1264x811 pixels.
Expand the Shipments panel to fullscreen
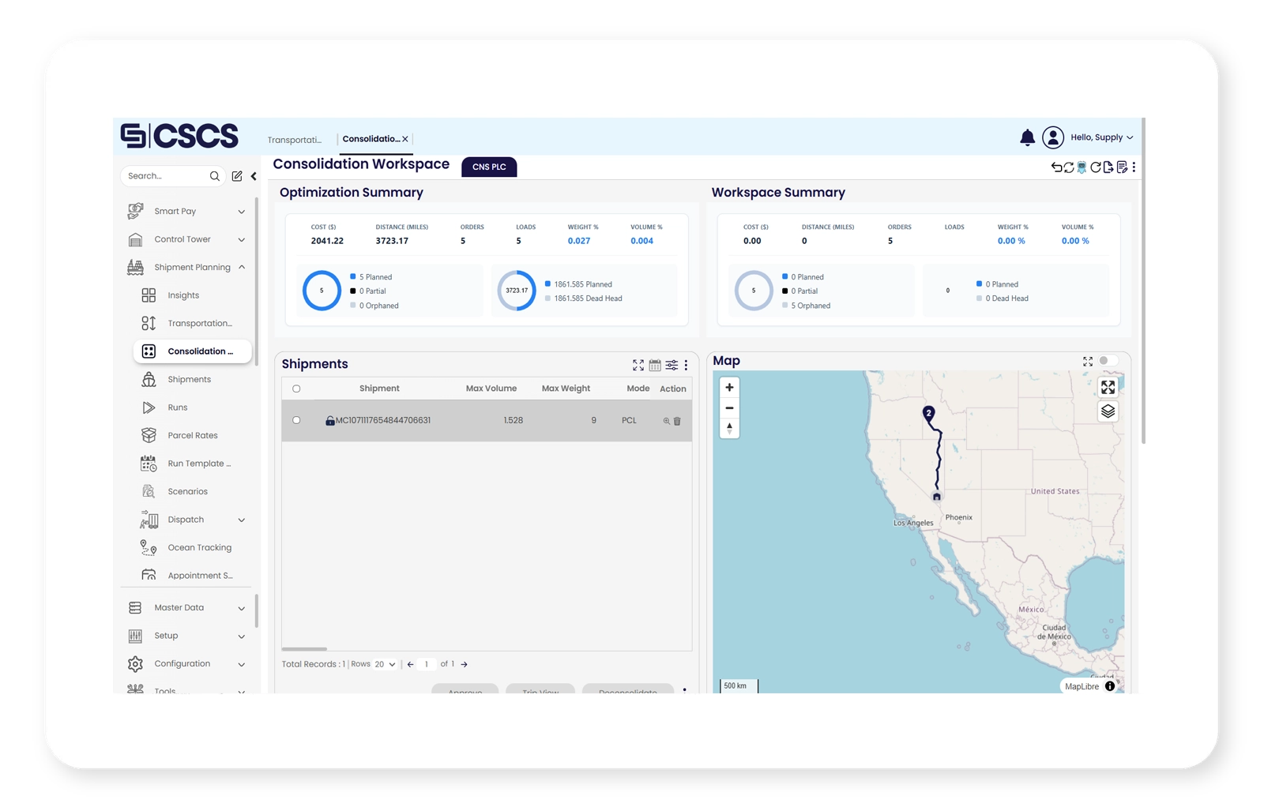click(638, 365)
